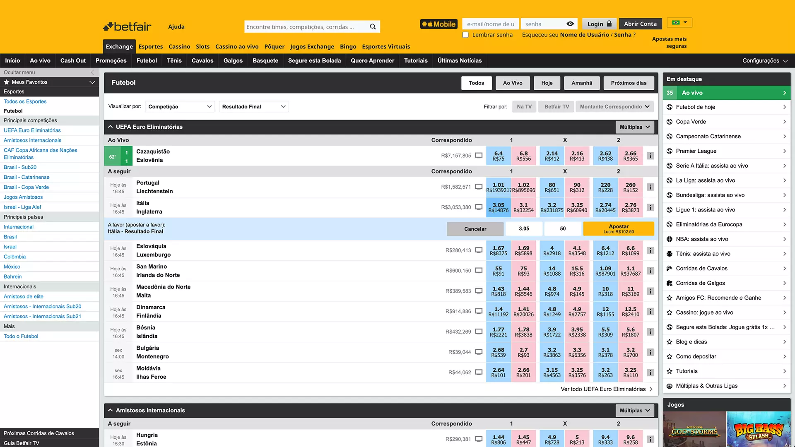Open the green Ao vivo highlight row
795x447 pixels.
pos(727,93)
